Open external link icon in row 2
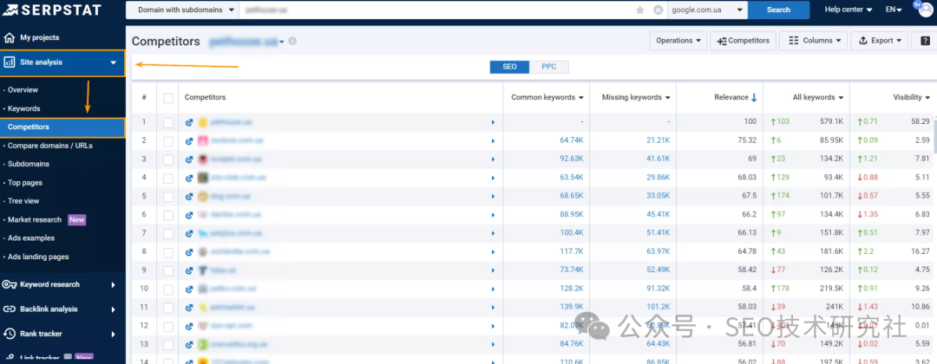Viewport: 937px width, 364px height. point(189,140)
